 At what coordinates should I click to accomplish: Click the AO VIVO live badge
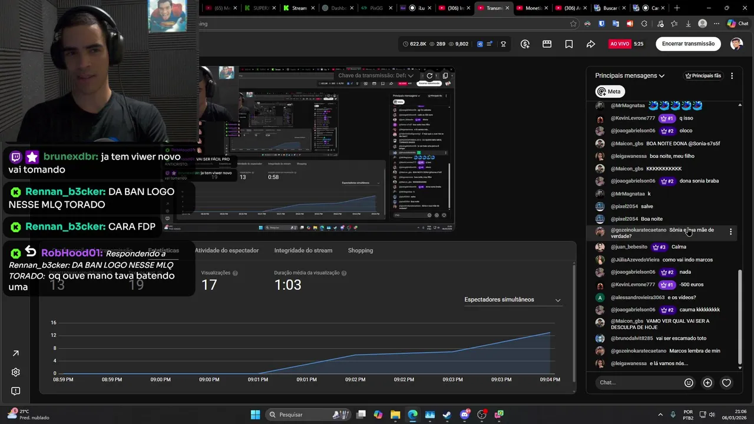tap(619, 44)
